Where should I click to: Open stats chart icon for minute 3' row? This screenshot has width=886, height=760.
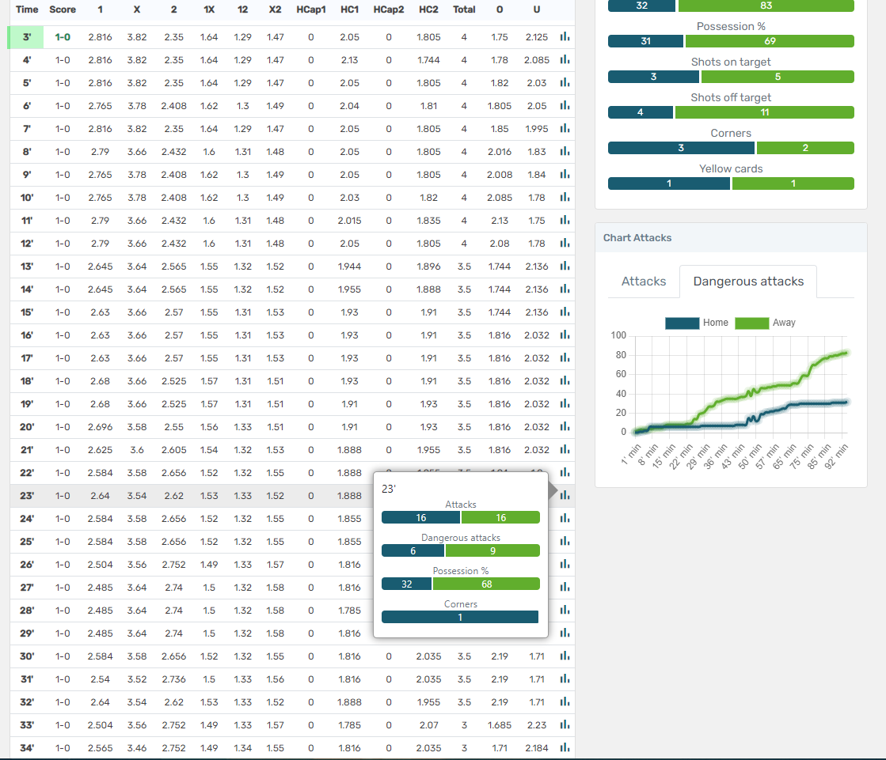[565, 36]
